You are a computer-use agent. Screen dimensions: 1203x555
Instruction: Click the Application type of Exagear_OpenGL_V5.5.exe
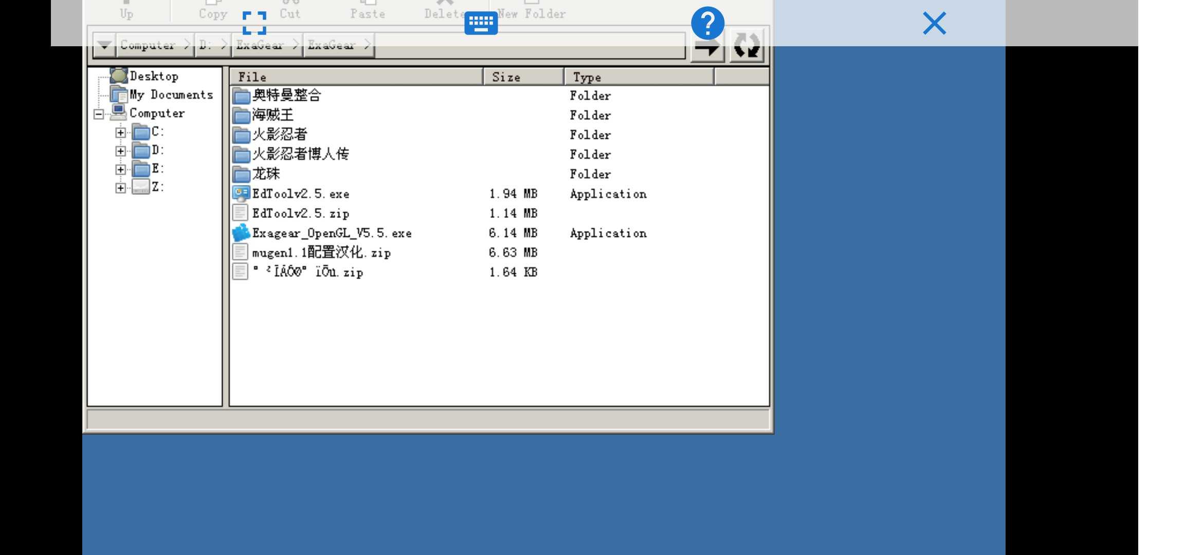608,233
